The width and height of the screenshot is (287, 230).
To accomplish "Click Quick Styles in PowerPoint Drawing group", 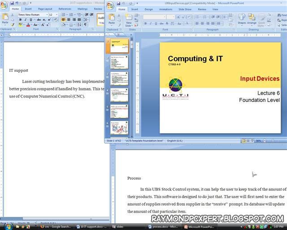I will coord(261,20).
